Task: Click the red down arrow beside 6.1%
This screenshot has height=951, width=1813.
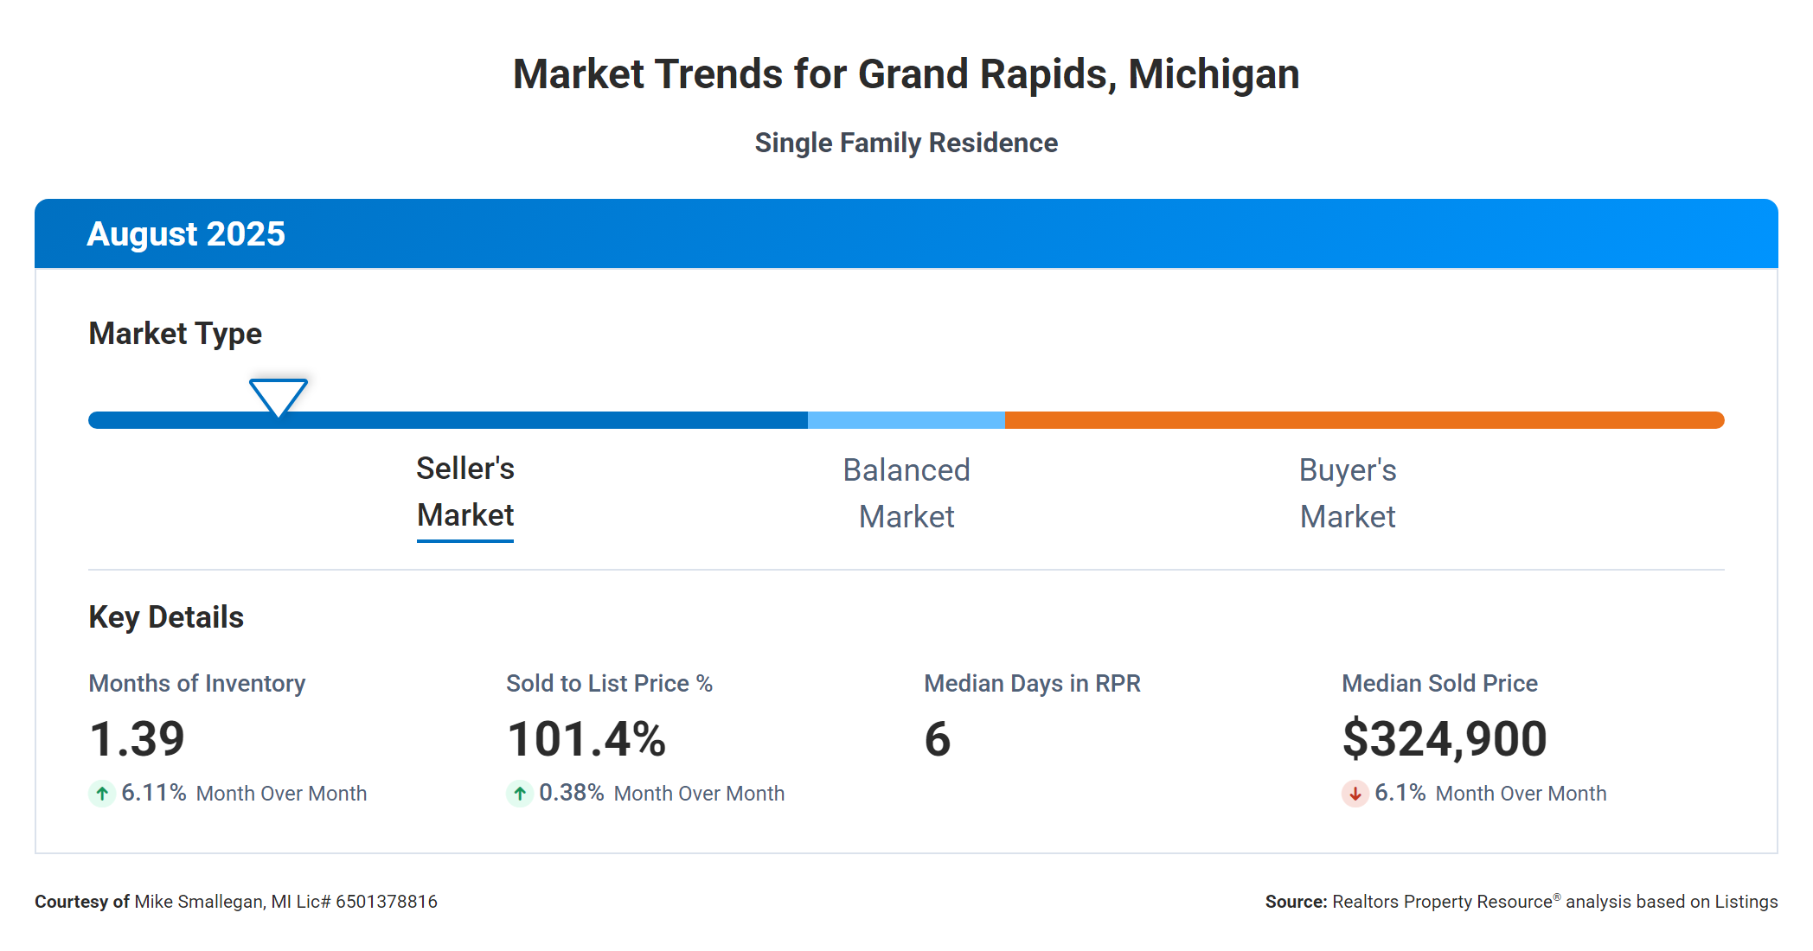Action: tap(1355, 793)
